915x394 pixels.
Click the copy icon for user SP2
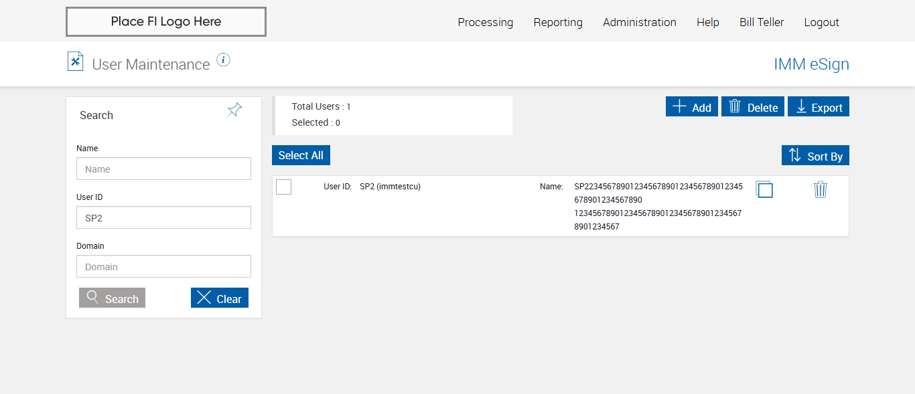coord(764,189)
